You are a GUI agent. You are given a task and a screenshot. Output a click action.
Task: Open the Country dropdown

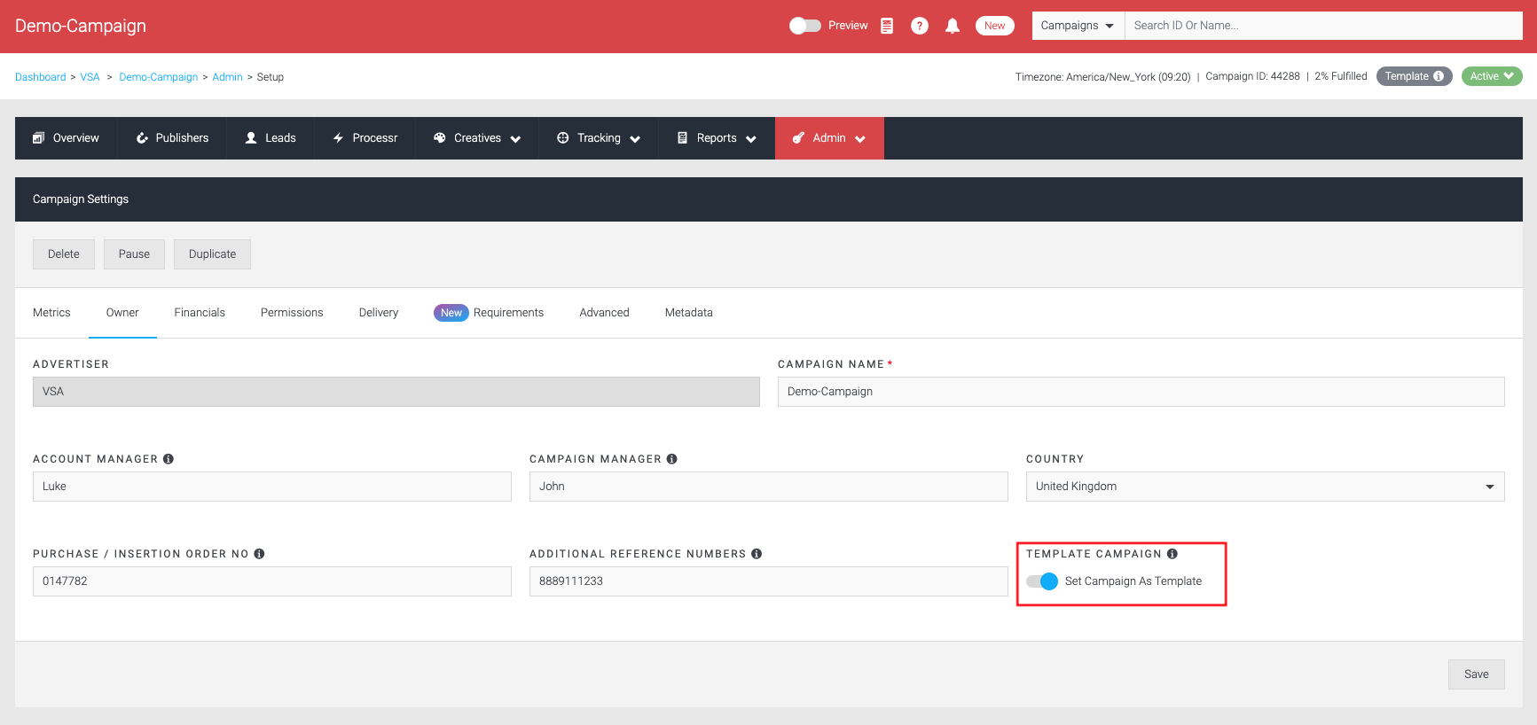[1265, 487]
